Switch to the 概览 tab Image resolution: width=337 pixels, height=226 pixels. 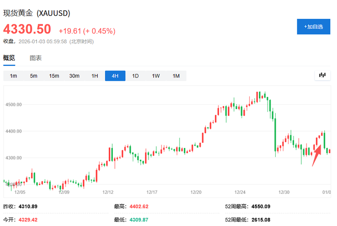[9, 58]
